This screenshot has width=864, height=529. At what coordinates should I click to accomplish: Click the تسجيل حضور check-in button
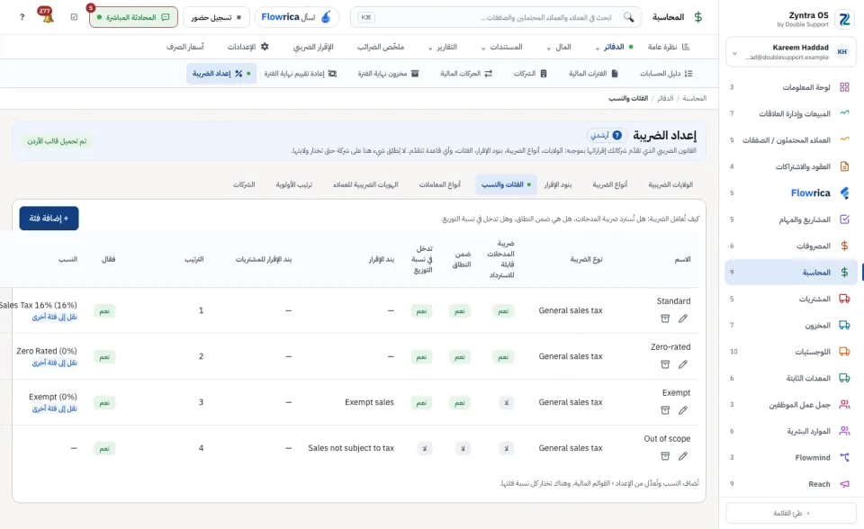point(216,17)
